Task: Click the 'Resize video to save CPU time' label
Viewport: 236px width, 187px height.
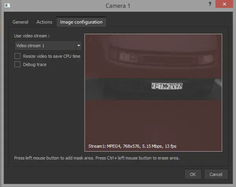Action: pyautogui.click(x=52, y=56)
